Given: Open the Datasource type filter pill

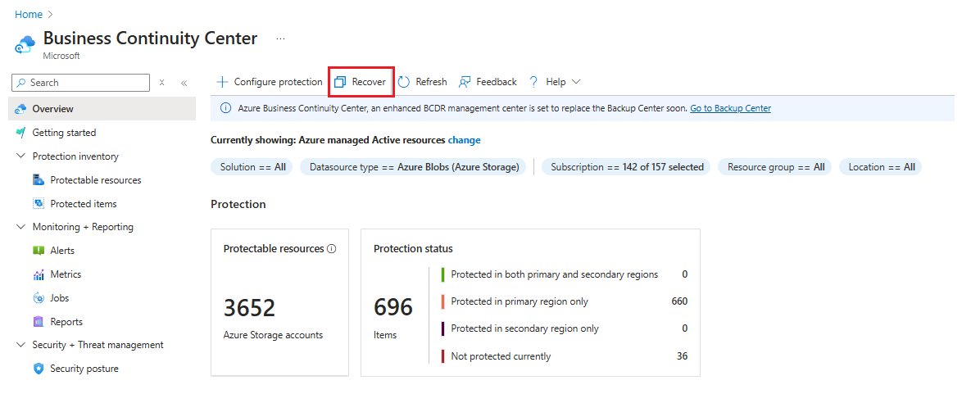Looking at the screenshot, I should click(414, 167).
